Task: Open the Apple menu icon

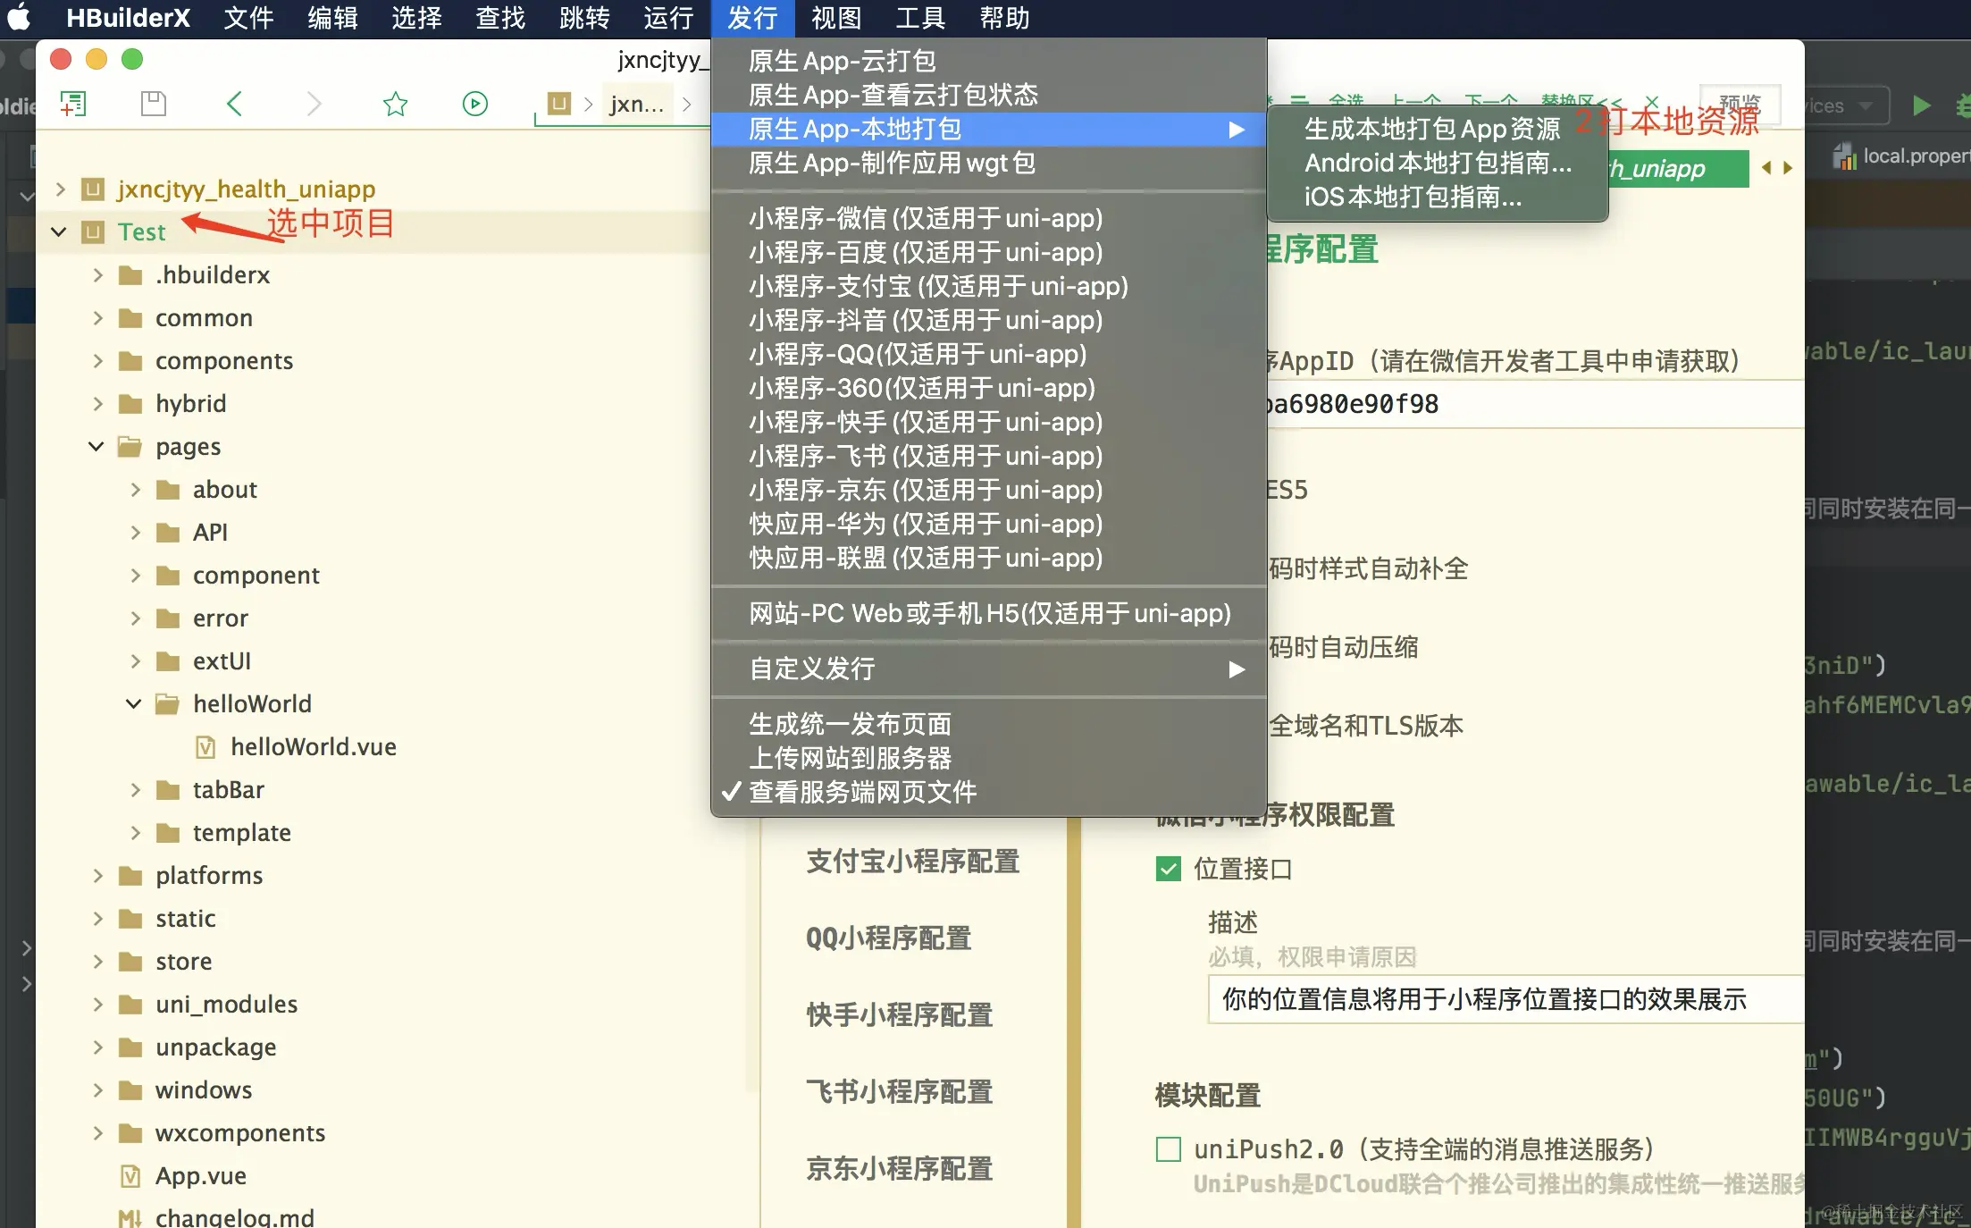Action: 19,18
